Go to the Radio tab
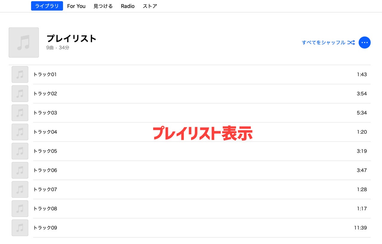382x244 pixels. [128, 6]
